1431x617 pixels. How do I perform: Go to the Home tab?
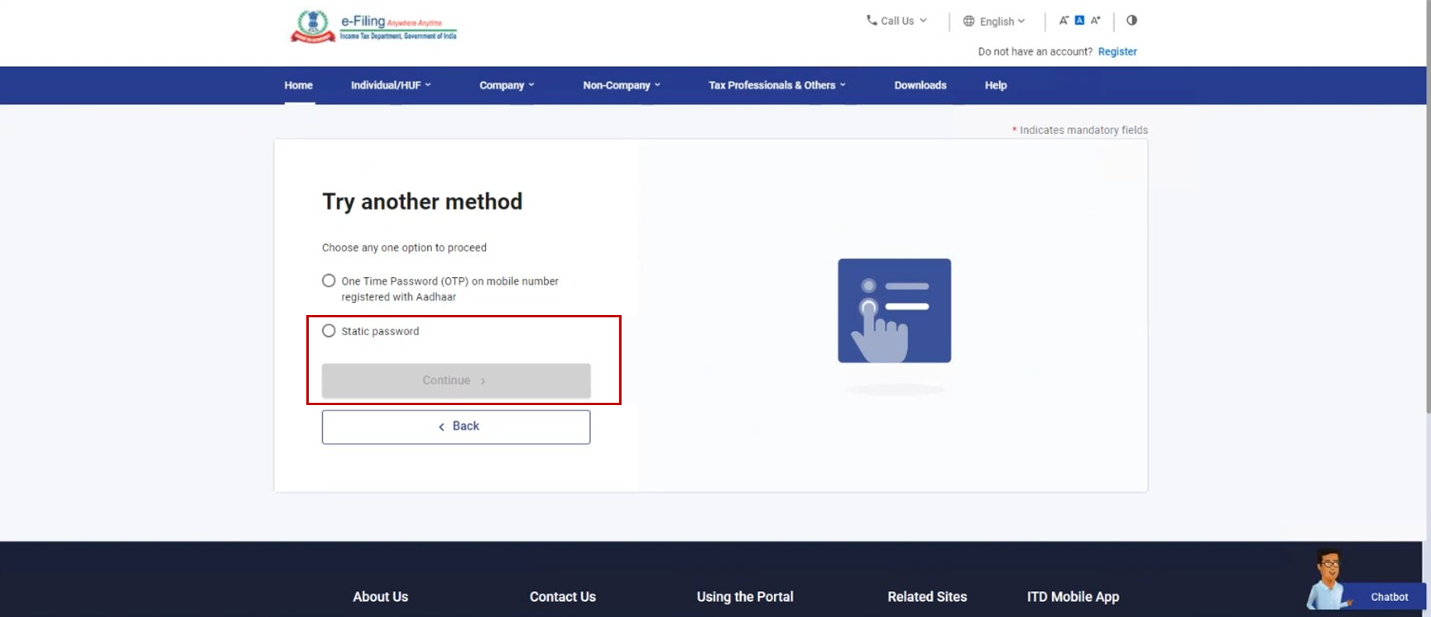(x=298, y=85)
